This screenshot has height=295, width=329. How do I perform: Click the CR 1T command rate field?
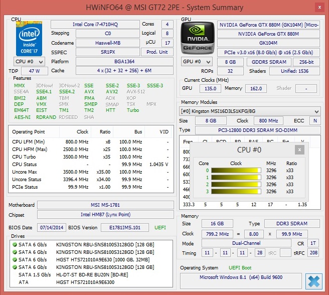(313, 243)
